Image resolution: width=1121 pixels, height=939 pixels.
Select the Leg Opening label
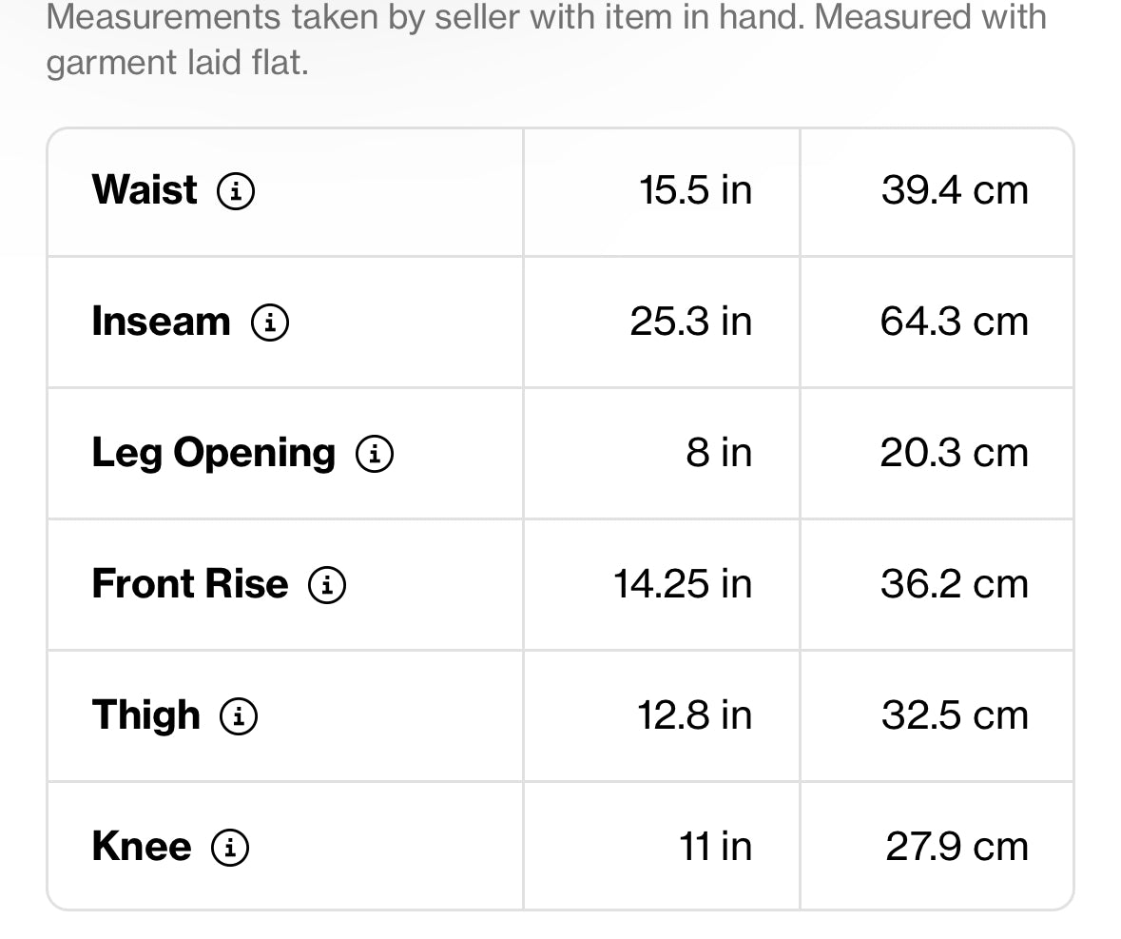click(213, 453)
